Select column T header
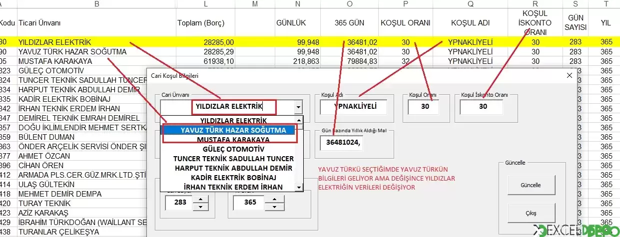The width and height of the screenshot is (620, 237). pyautogui.click(x=606, y=4)
